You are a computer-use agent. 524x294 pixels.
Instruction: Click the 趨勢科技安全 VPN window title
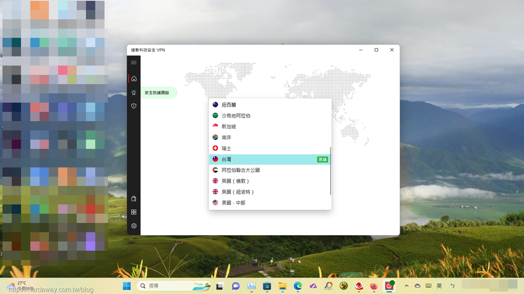(148, 50)
